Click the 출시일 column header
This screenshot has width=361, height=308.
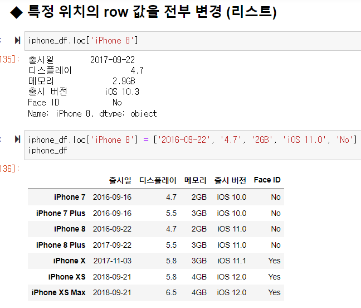tap(120, 180)
